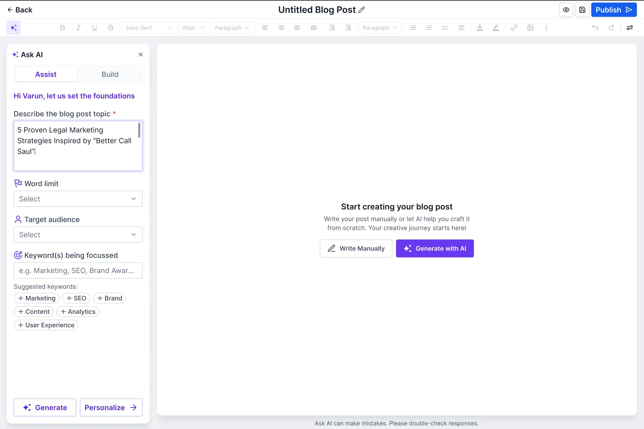
Task: Expand the Target audience select box
Action: pos(78,235)
